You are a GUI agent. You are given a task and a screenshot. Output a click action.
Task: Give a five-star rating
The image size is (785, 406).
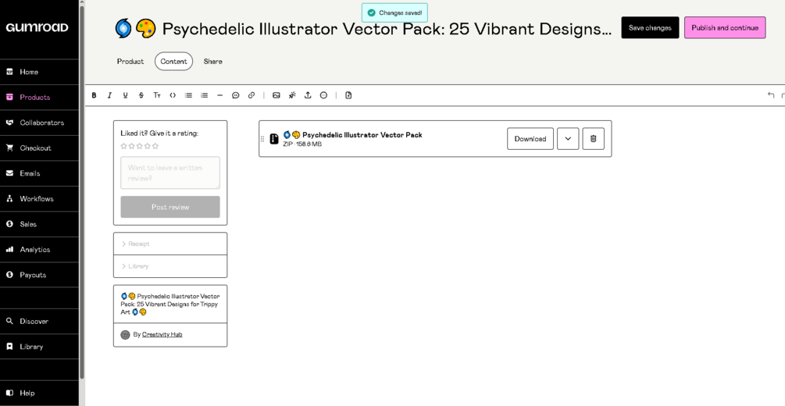(x=155, y=146)
